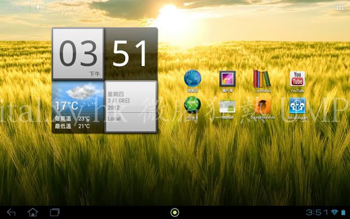Launch the SoundHound app
The image size is (350, 219).
click(x=262, y=105)
